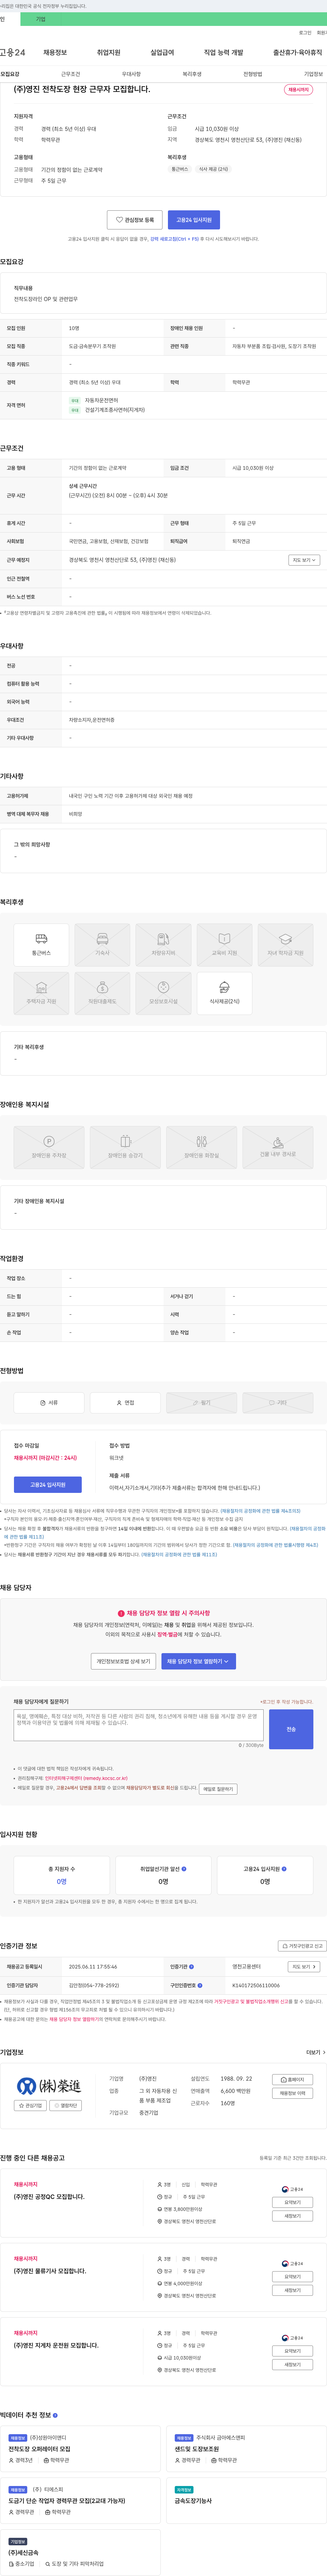327x2576 pixels.
Task: Click 새창보기 for the 공정QC posting
Action: [x=292, y=2216]
